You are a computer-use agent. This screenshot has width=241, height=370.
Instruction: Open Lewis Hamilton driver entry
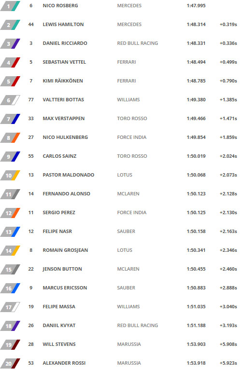[x=63, y=25]
